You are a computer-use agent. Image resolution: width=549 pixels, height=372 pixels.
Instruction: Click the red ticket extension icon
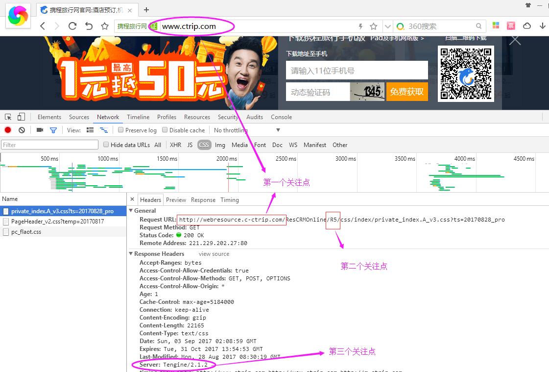(511, 25)
